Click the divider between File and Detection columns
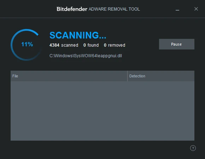 coord(127,76)
